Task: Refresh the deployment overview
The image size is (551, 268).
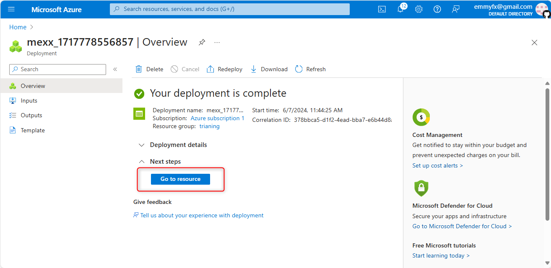Action: coord(310,69)
